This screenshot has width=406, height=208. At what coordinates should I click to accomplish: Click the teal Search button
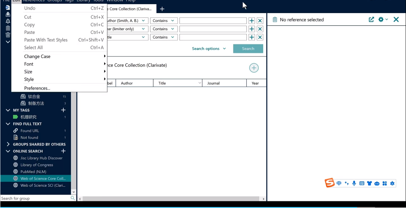click(x=248, y=49)
